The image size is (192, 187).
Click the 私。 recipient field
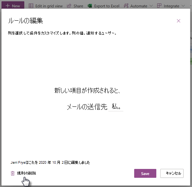[x=116, y=107]
